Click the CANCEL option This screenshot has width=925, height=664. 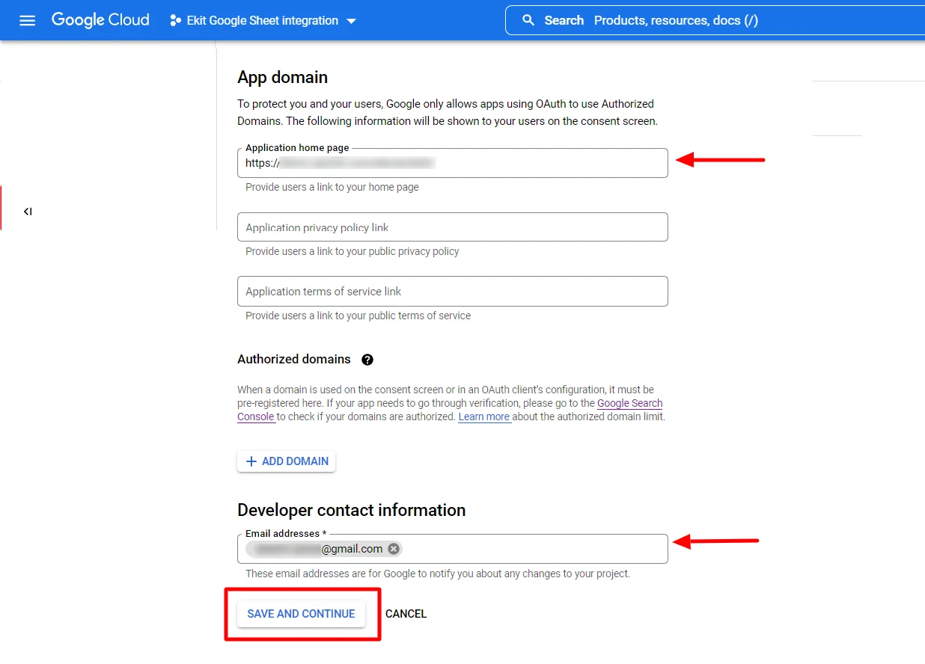coord(406,613)
